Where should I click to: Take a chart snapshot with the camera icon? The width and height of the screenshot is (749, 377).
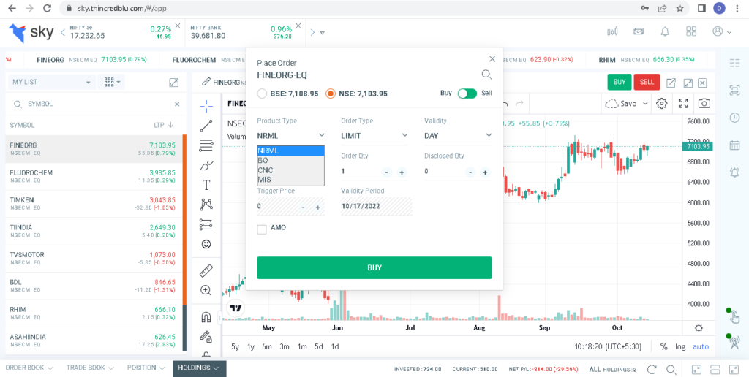[704, 103]
